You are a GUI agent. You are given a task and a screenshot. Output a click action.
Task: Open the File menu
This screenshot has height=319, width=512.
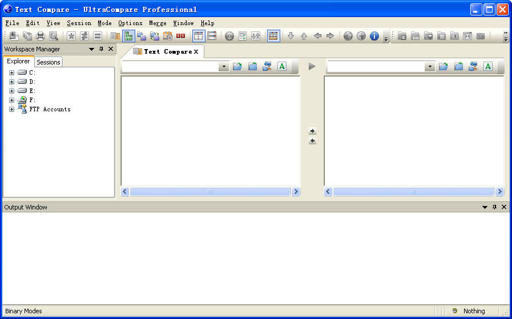tap(12, 23)
